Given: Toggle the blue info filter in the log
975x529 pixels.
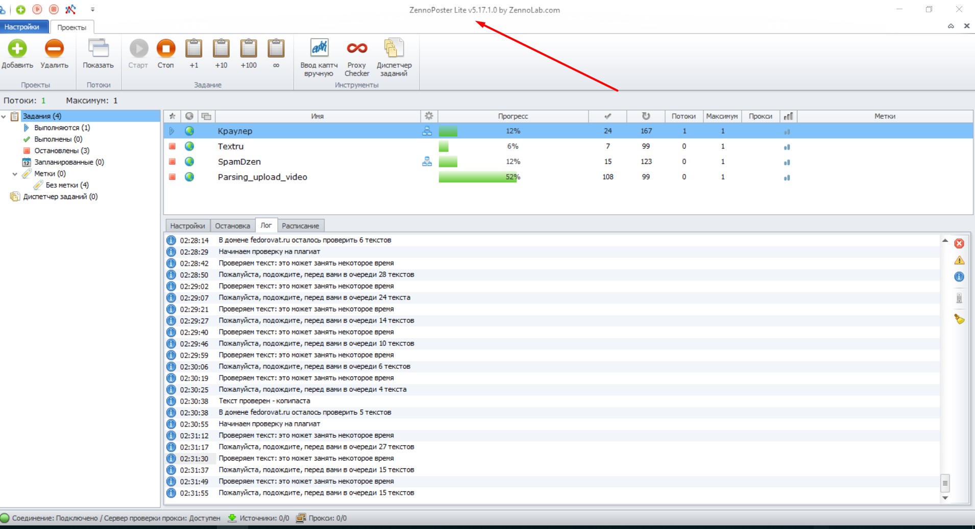Looking at the screenshot, I should pyautogui.click(x=959, y=276).
